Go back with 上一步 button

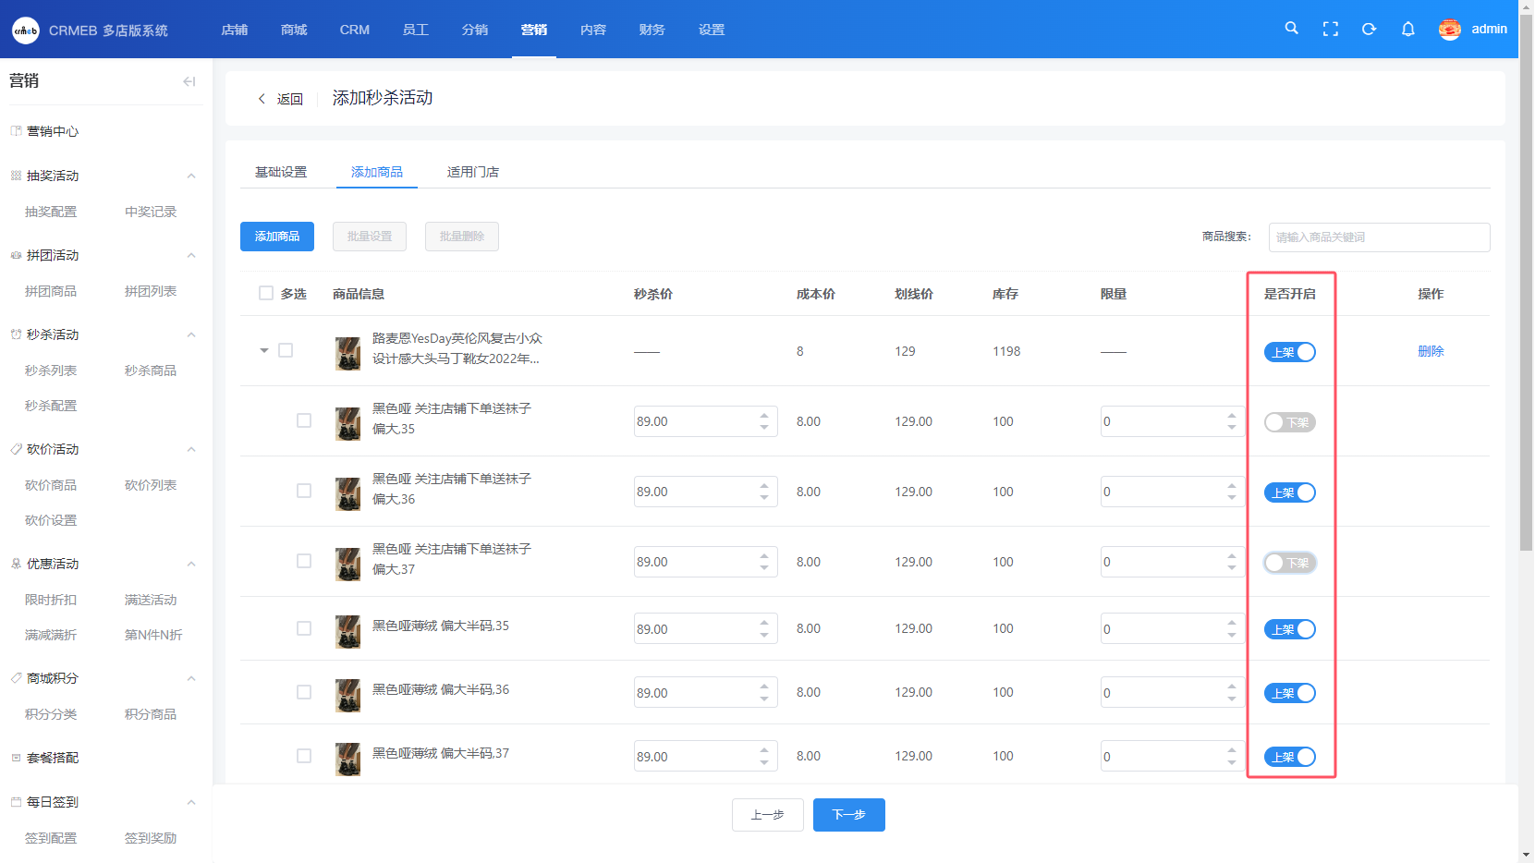click(768, 815)
